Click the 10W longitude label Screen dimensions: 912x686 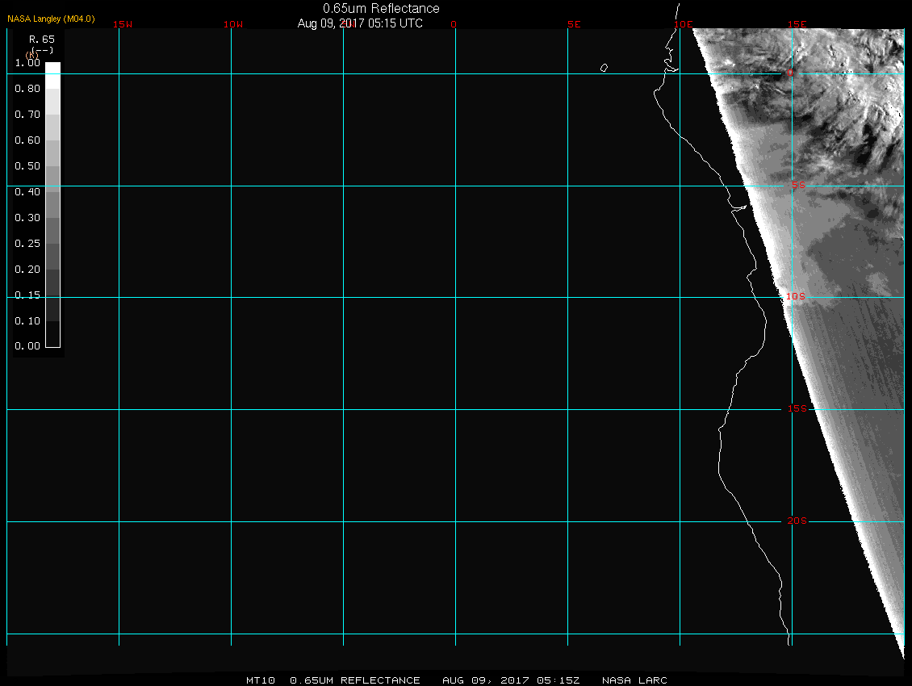tap(233, 24)
